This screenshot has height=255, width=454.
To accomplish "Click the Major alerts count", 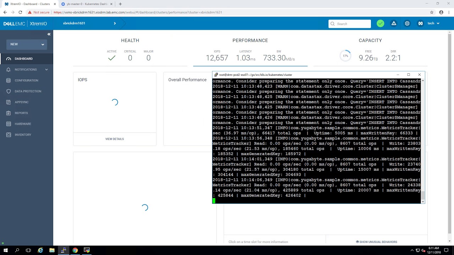I will coord(148,58).
